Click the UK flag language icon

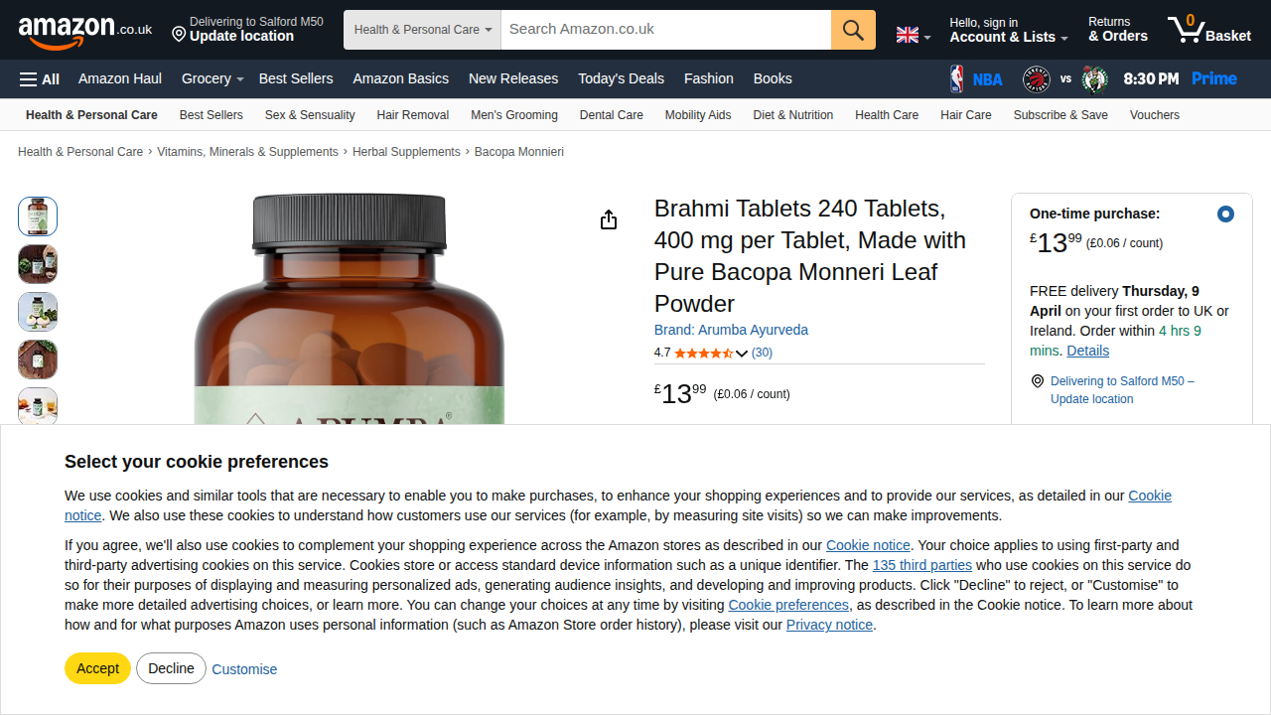[x=908, y=35]
